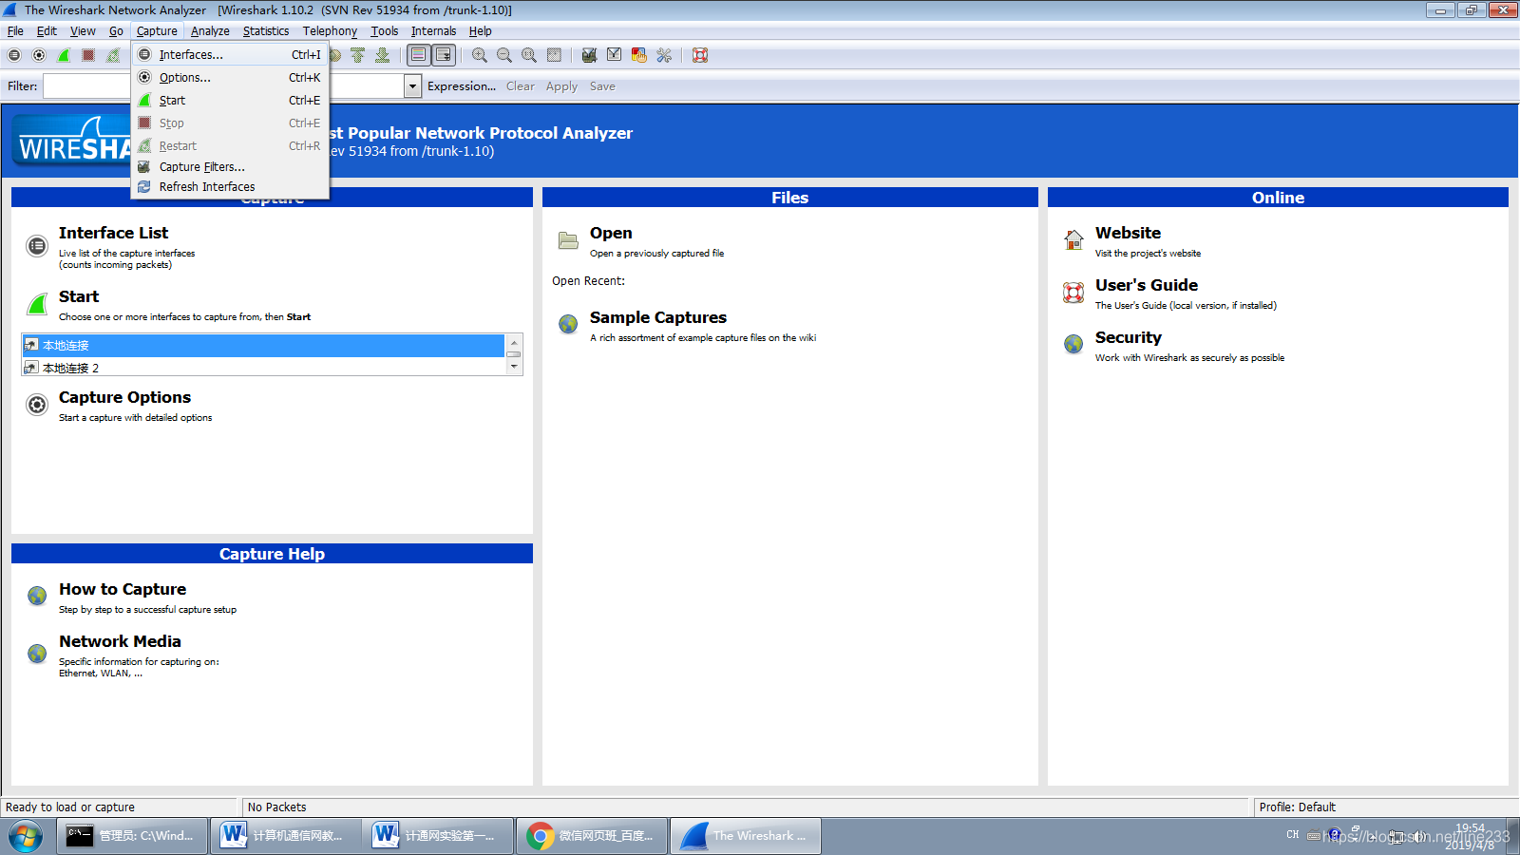
Task: Click the Help lifebuoy toolbar icon
Action: coord(700,55)
